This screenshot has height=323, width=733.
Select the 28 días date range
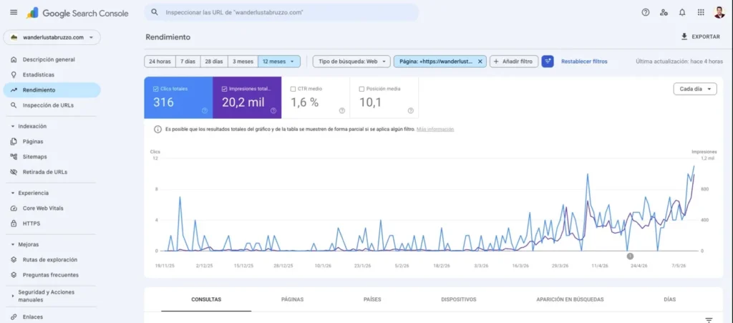pos(214,62)
